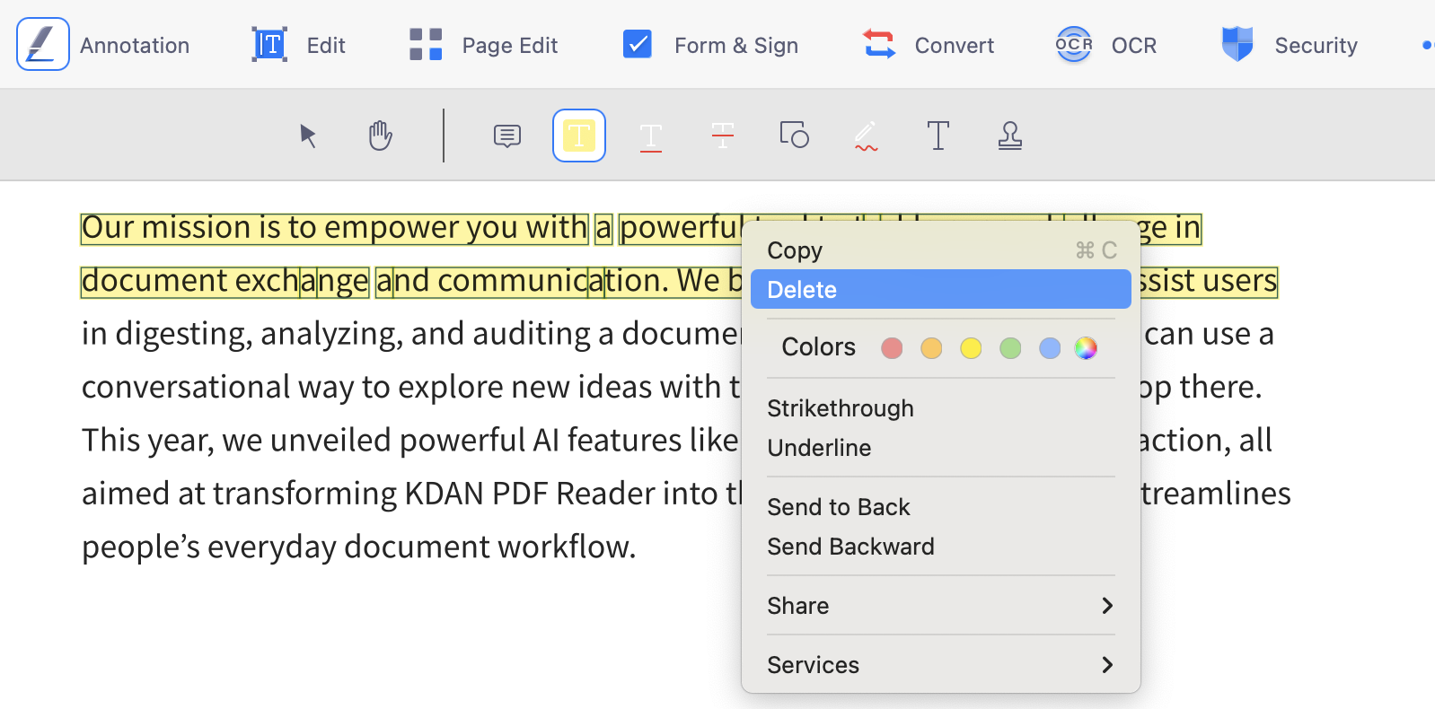
Task: Pick the red highlight color
Action: click(x=892, y=348)
